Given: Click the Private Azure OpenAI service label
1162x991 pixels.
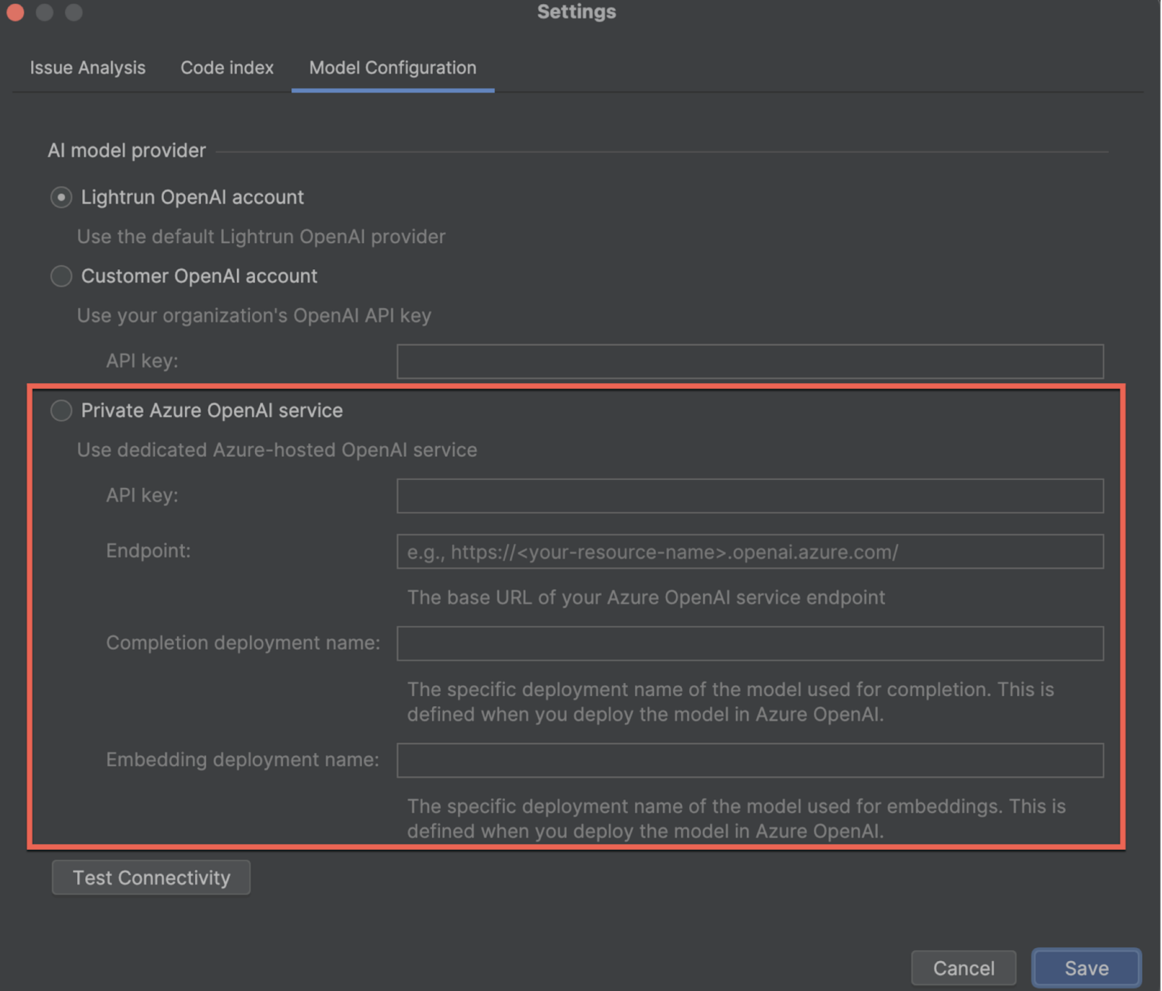Looking at the screenshot, I should point(212,410).
